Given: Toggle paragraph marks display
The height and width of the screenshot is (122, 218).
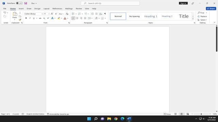Looking at the screenshot, I should [x=105, y=14].
